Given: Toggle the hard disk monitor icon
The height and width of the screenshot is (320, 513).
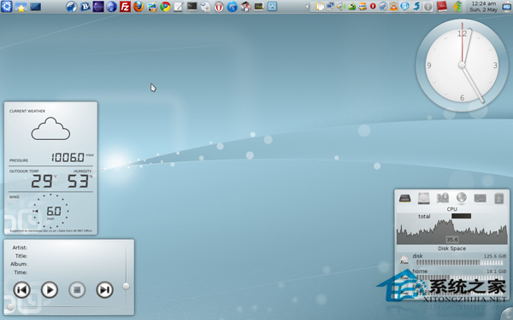Looking at the screenshot, I should pyautogui.click(x=424, y=198).
